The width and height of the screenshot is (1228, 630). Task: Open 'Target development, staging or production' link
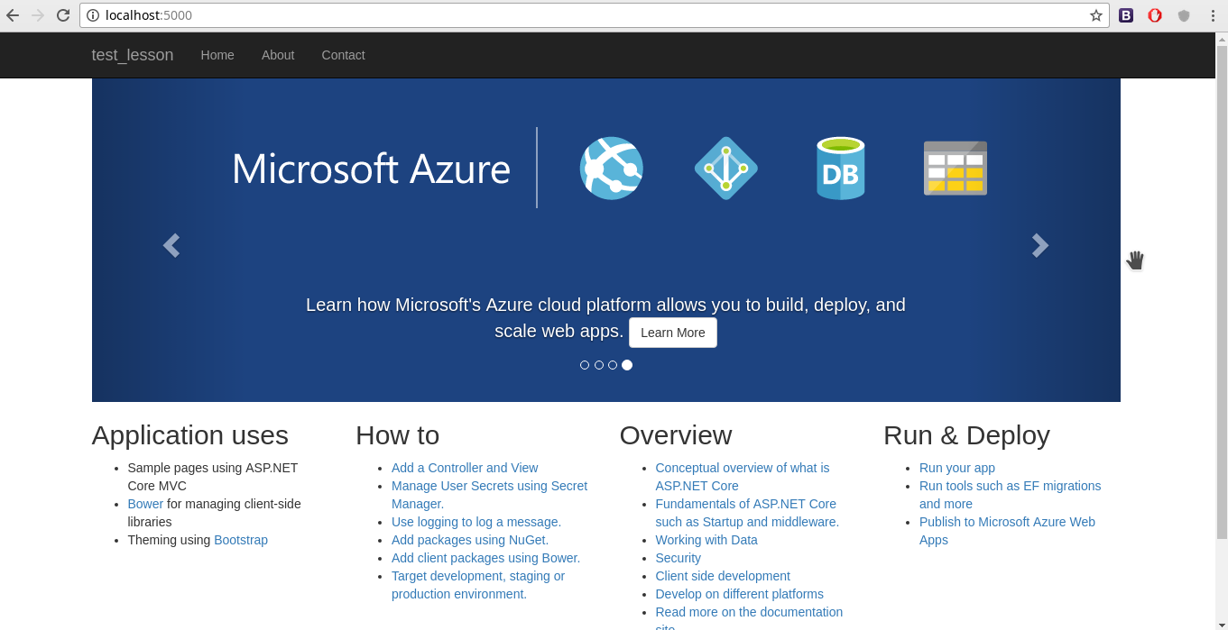478,585
